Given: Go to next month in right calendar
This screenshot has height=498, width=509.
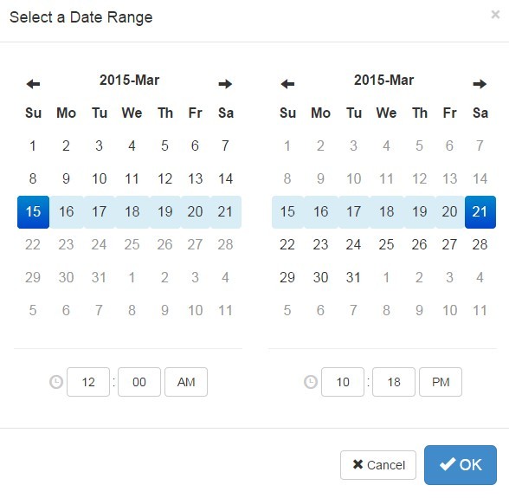Looking at the screenshot, I should (480, 84).
